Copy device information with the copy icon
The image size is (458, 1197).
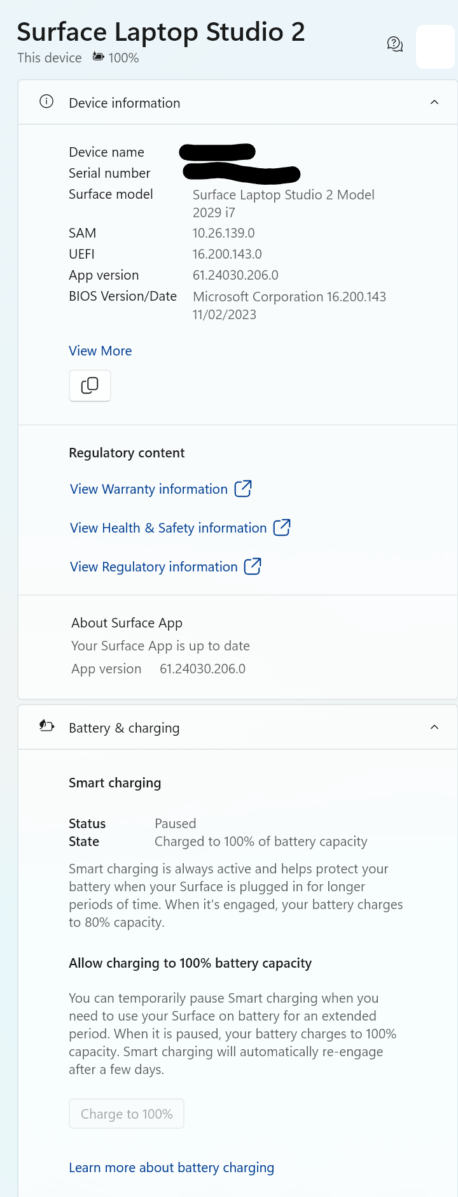(90, 385)
